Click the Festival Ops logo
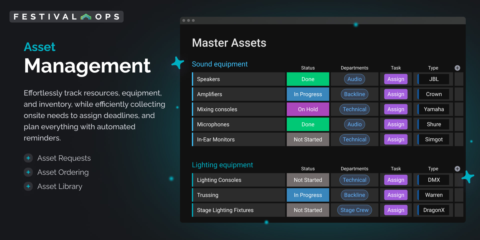The image size is (480, 240). [66, 16]
